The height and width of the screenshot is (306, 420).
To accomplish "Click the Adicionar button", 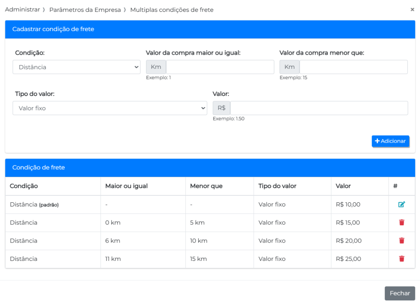I will pos(390,141).
